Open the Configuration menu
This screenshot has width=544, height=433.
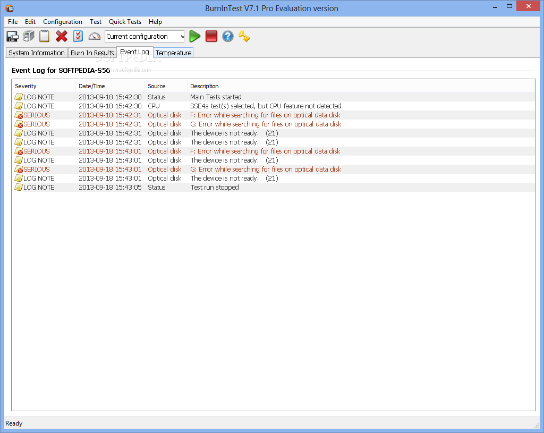click(63, 21)
